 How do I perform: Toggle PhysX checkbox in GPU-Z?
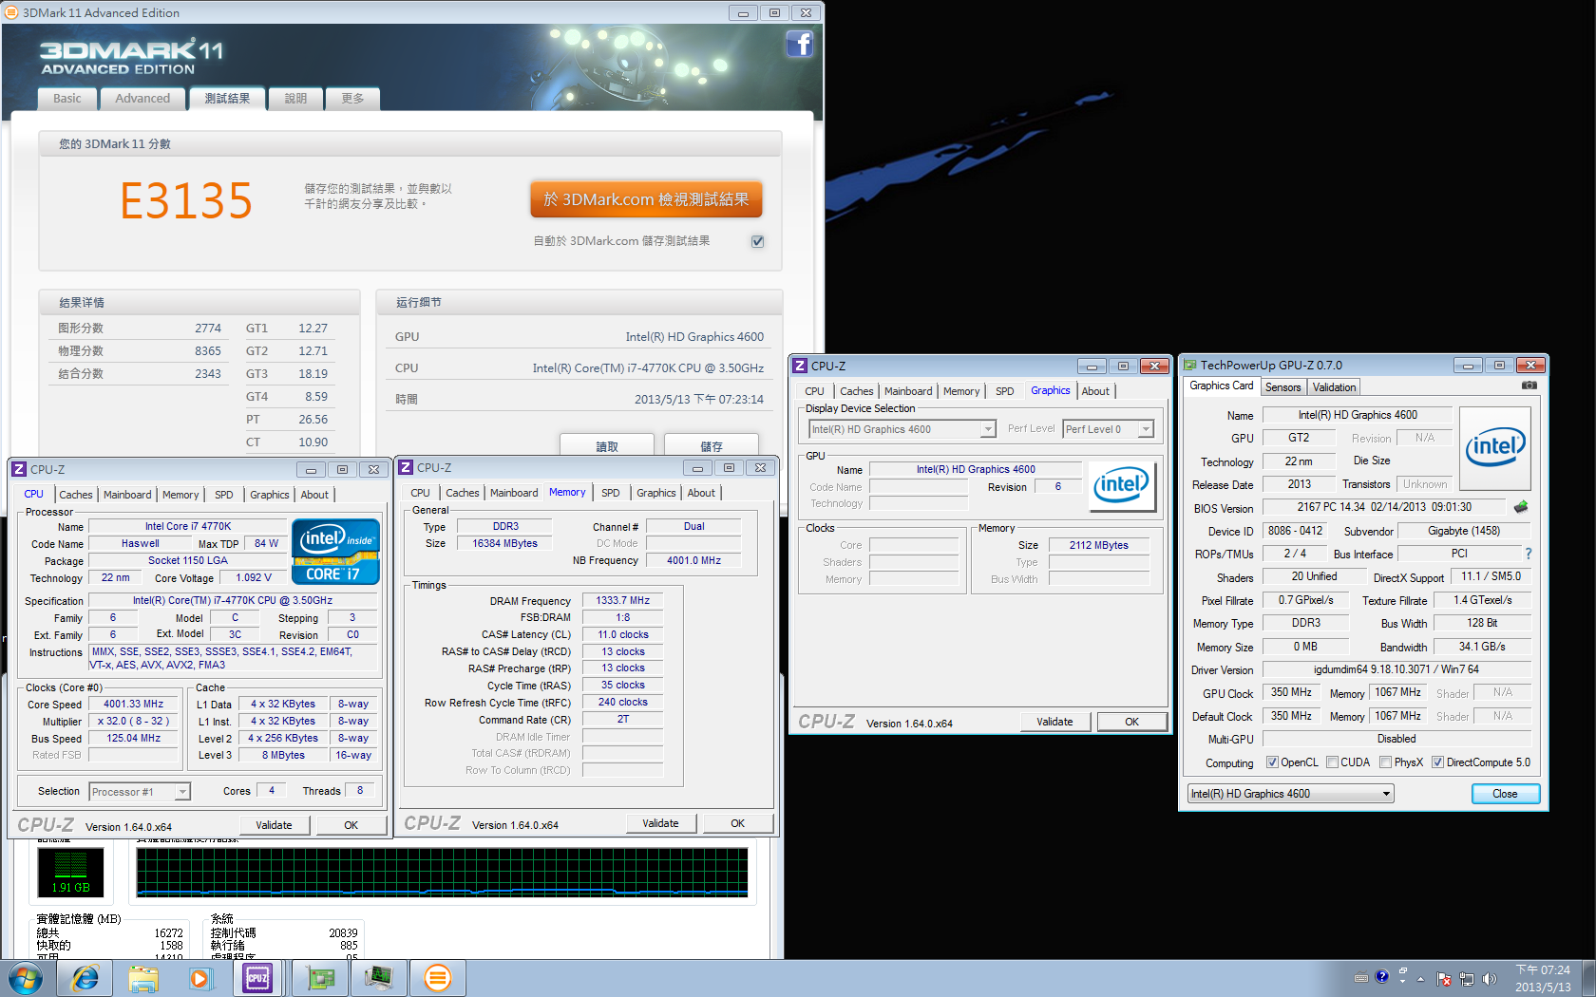point(1386,762)
